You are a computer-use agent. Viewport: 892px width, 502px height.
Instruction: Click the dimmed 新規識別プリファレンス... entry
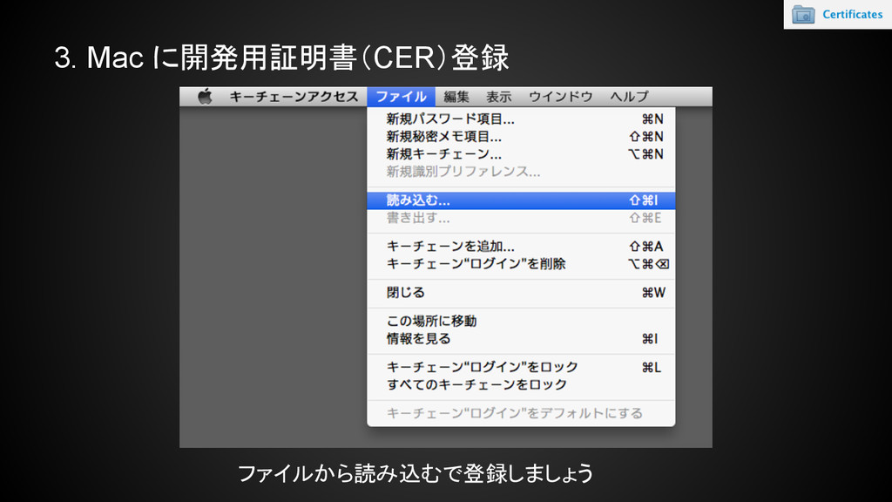click(x=521, y=172)
